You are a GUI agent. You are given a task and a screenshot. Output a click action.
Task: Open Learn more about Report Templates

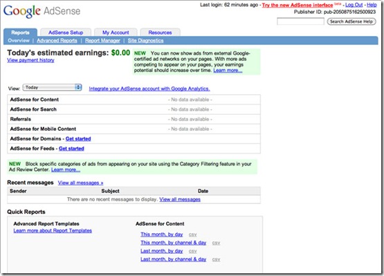[x=53, y=231]
